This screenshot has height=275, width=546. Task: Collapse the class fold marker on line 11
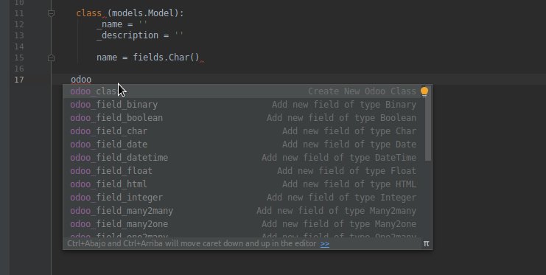click(x=51, y=13)
